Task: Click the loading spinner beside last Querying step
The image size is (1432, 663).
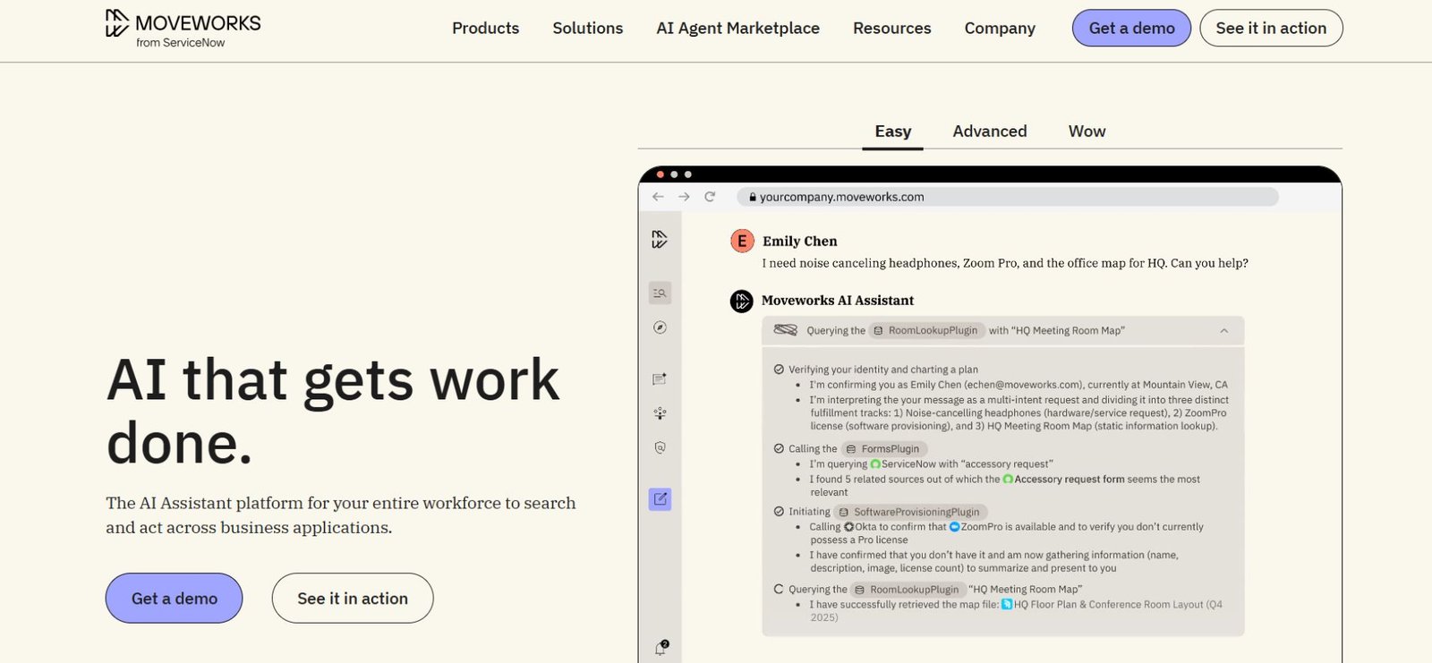Action: tap(779, 590)
